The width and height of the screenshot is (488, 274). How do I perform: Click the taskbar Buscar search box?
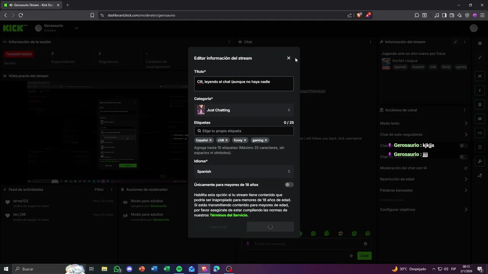pos(48,269)
